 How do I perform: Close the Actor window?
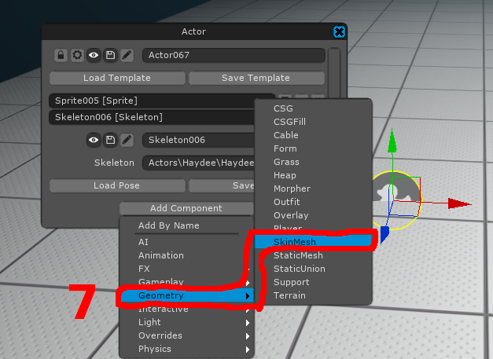(x=339, y=31)
